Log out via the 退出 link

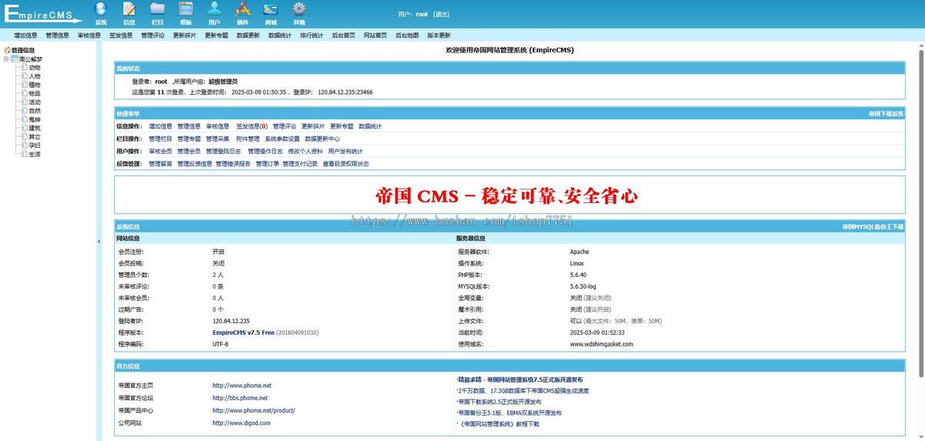441,15
